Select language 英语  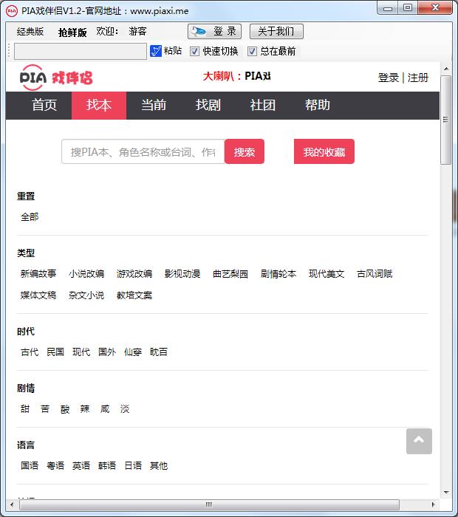point(81,465)
